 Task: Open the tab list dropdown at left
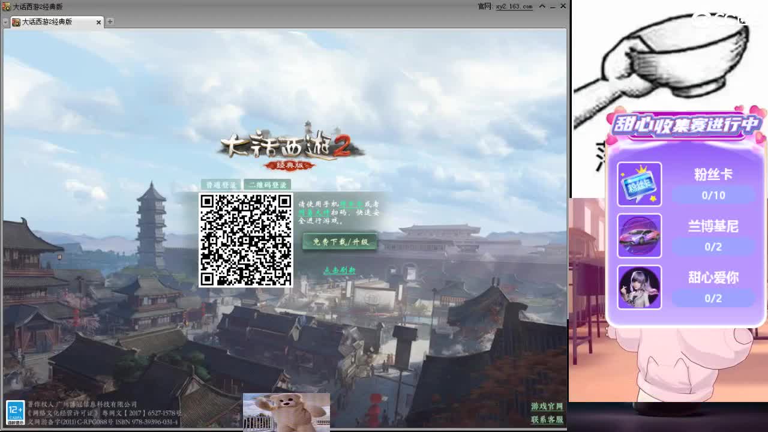[5, 22]
